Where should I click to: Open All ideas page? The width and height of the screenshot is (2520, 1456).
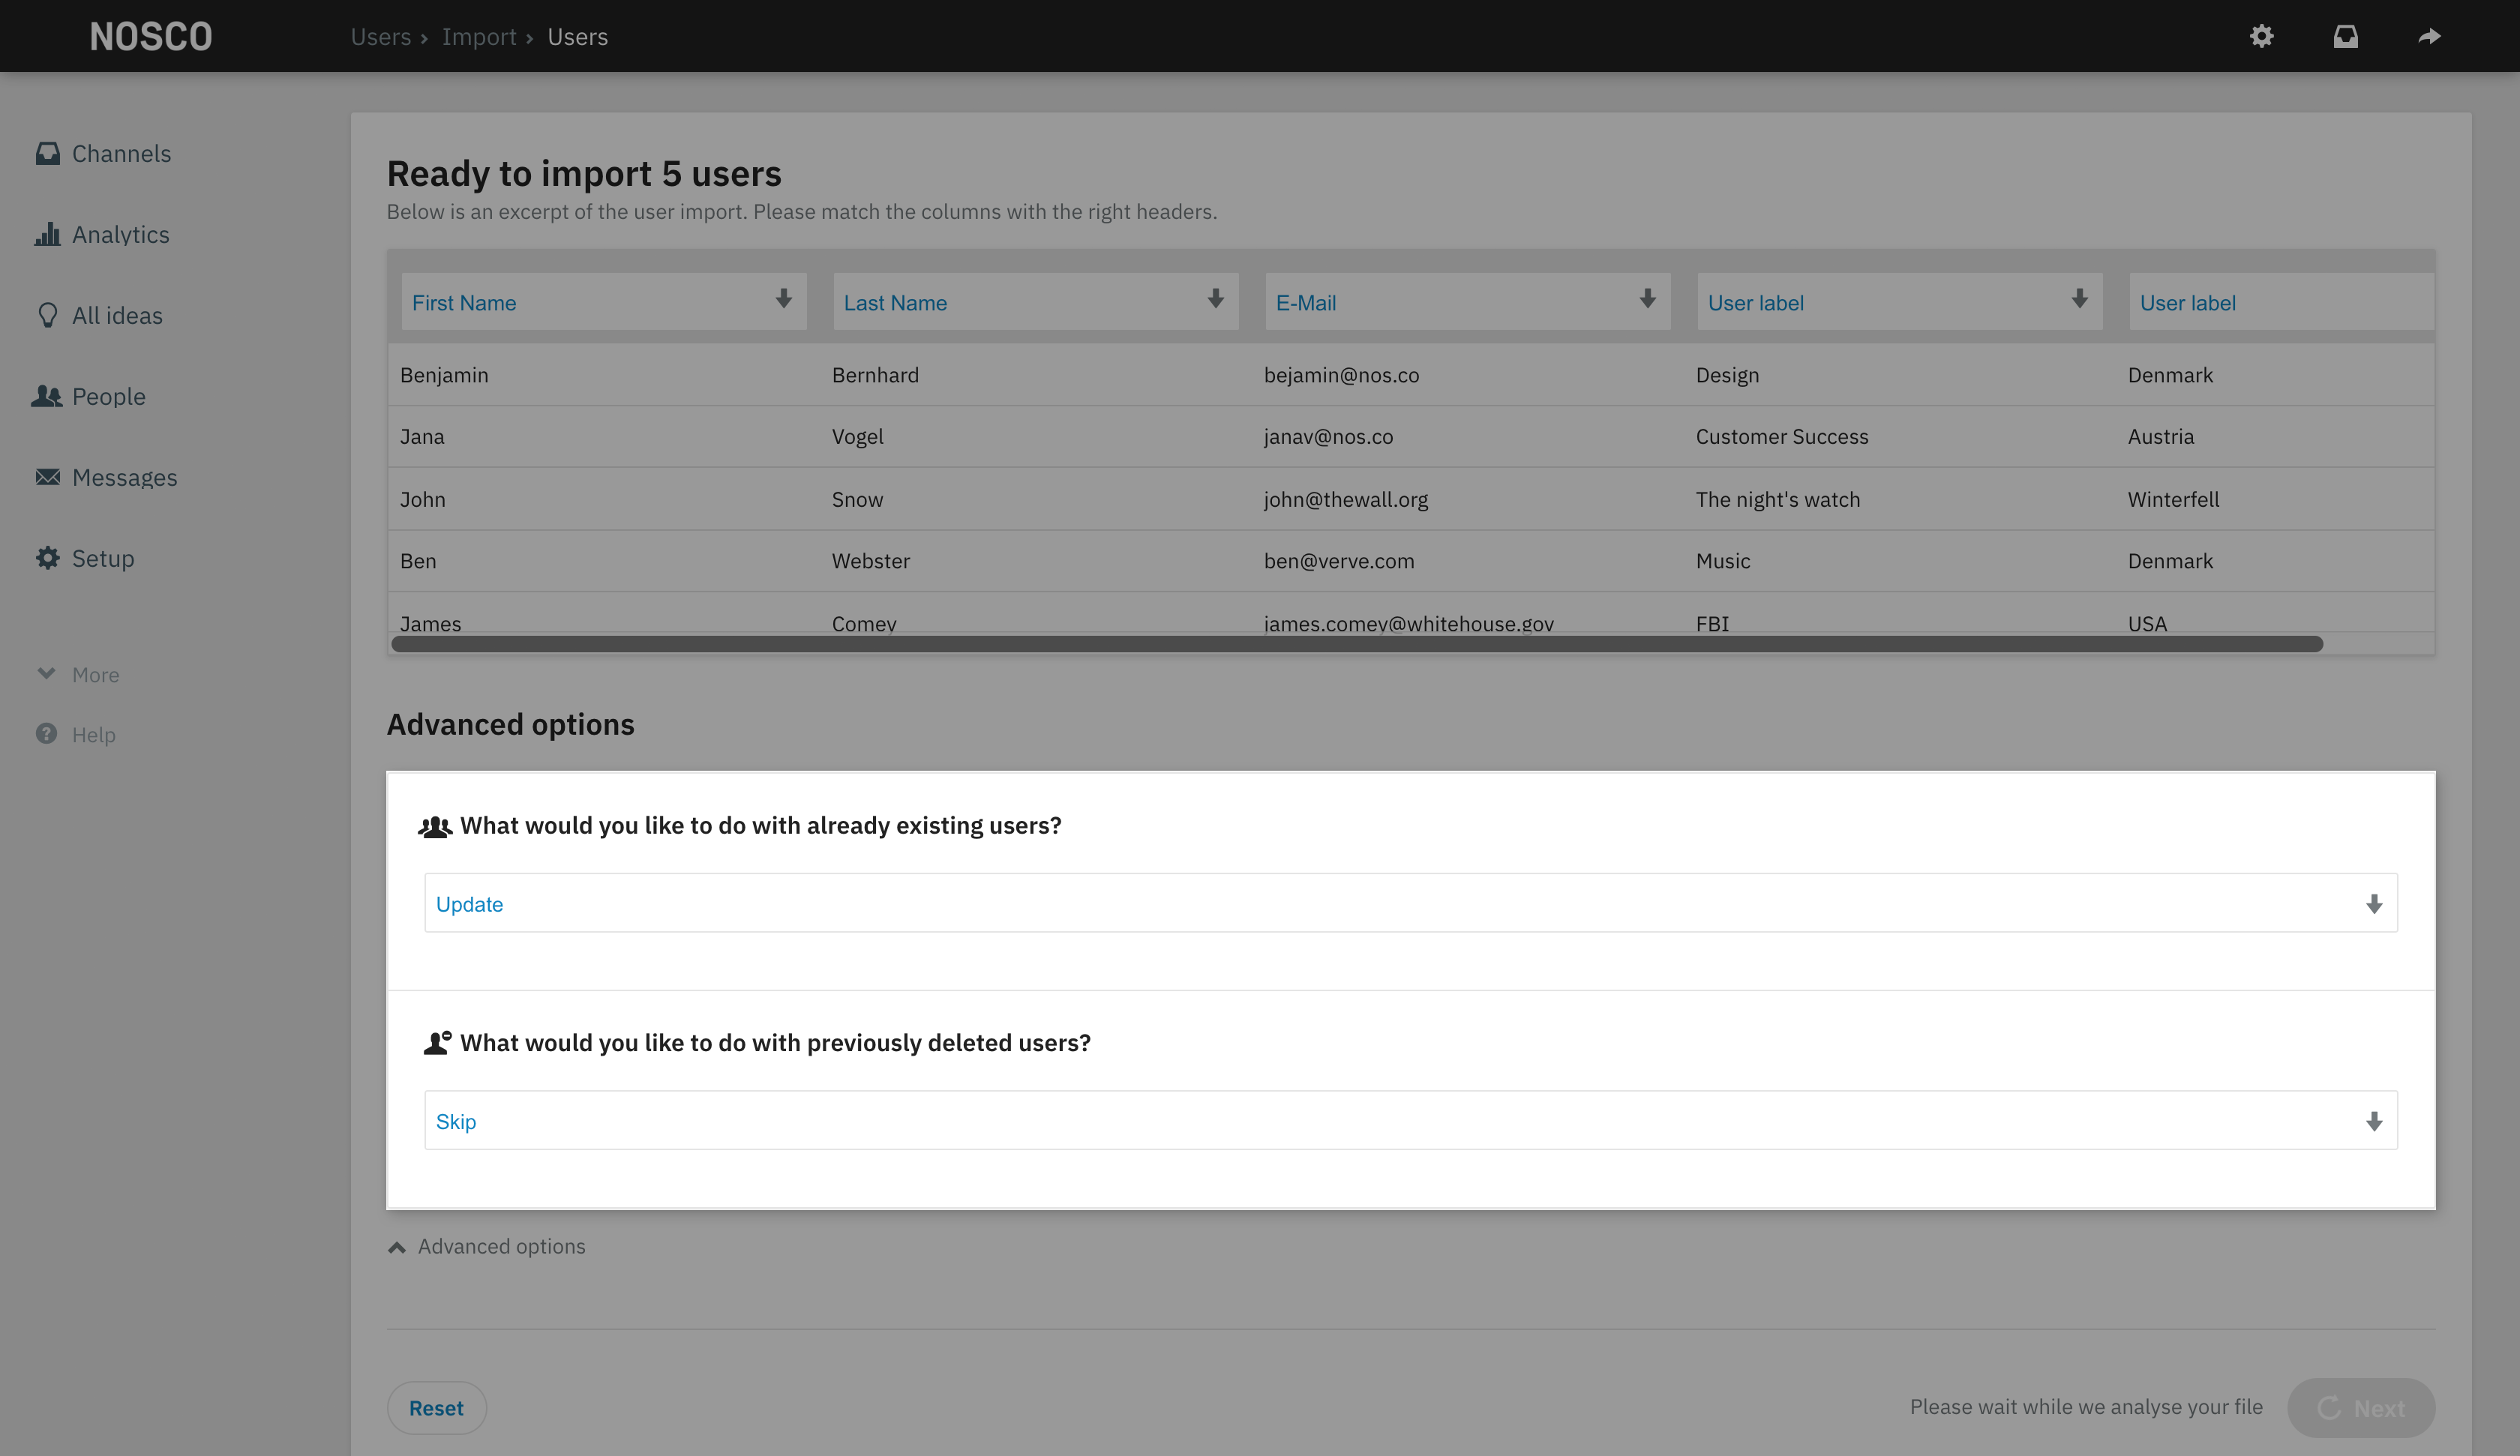117,315
